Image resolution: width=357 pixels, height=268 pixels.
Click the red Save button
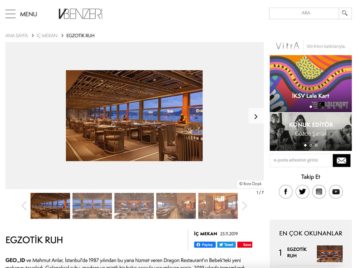(245, 245)
